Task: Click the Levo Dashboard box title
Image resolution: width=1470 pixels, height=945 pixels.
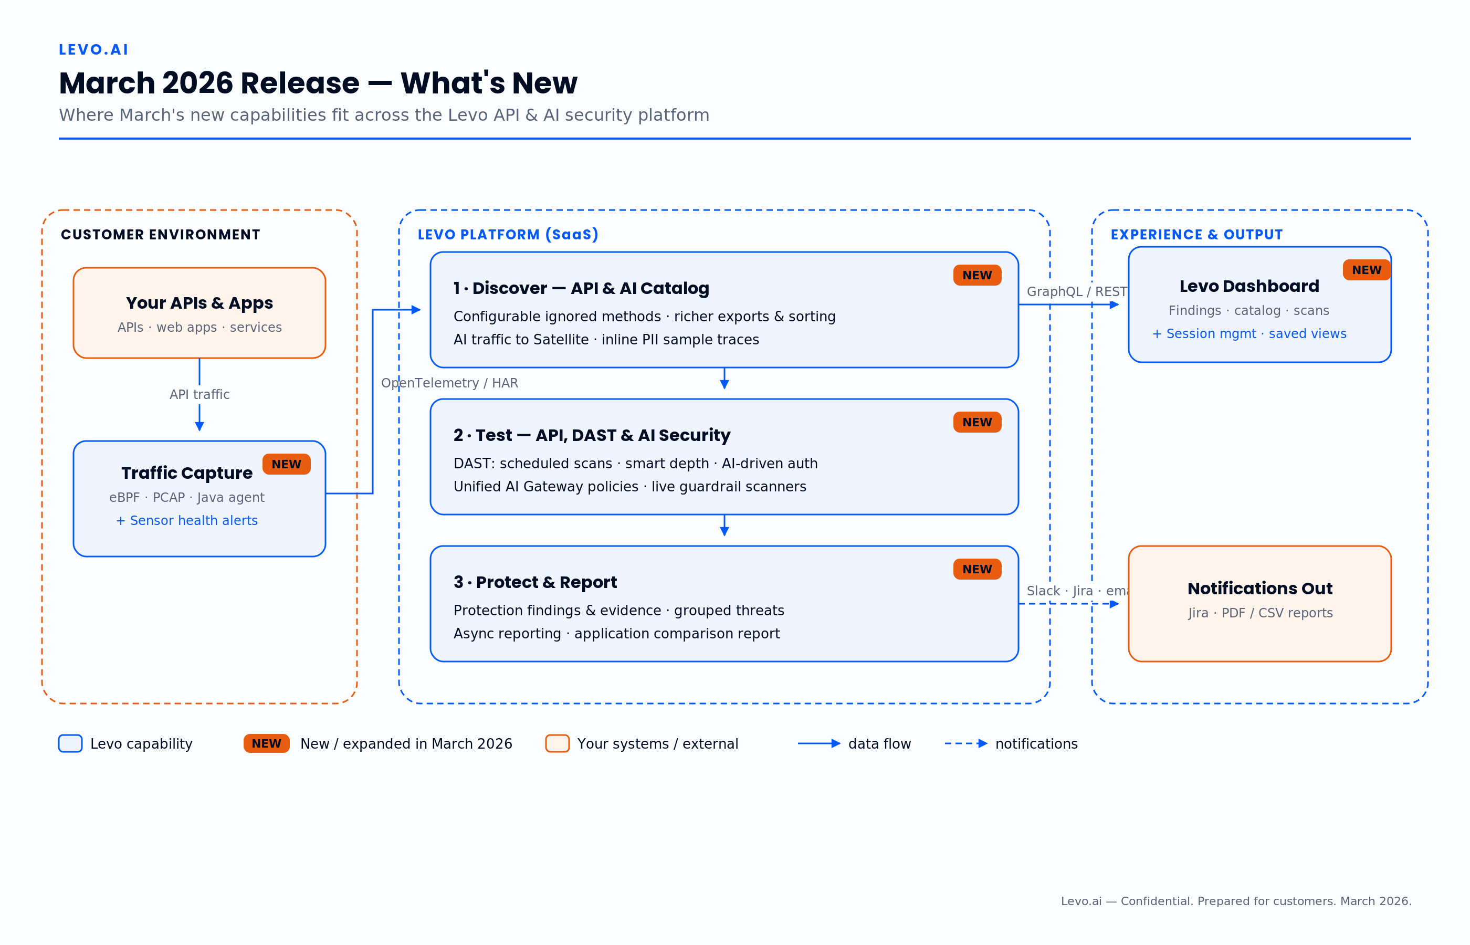Action: [1249, 287]
